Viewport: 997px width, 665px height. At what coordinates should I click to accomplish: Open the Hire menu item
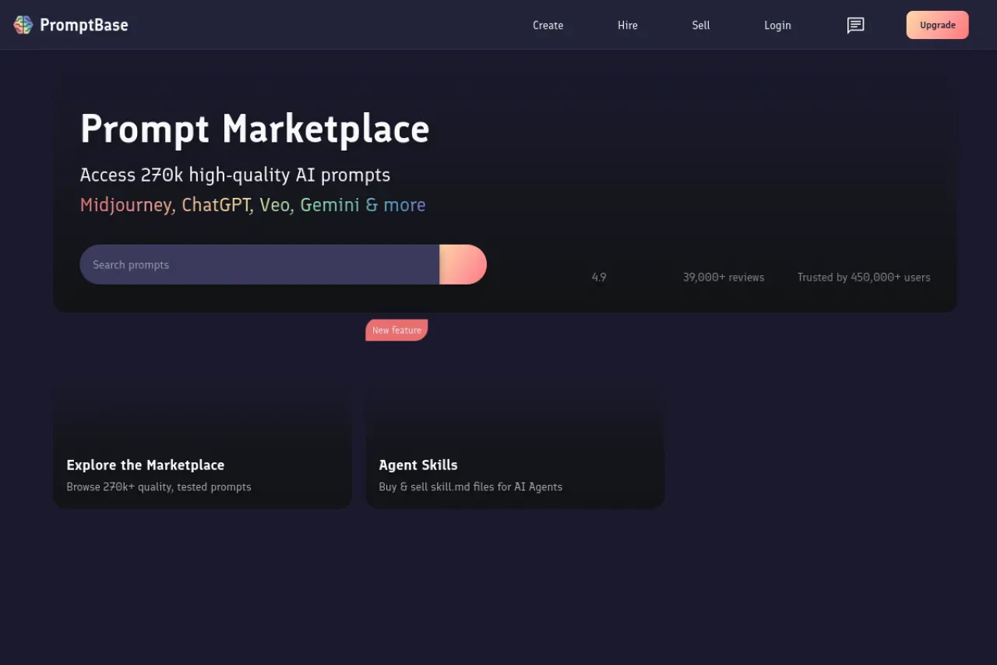[x=628, y=26]
